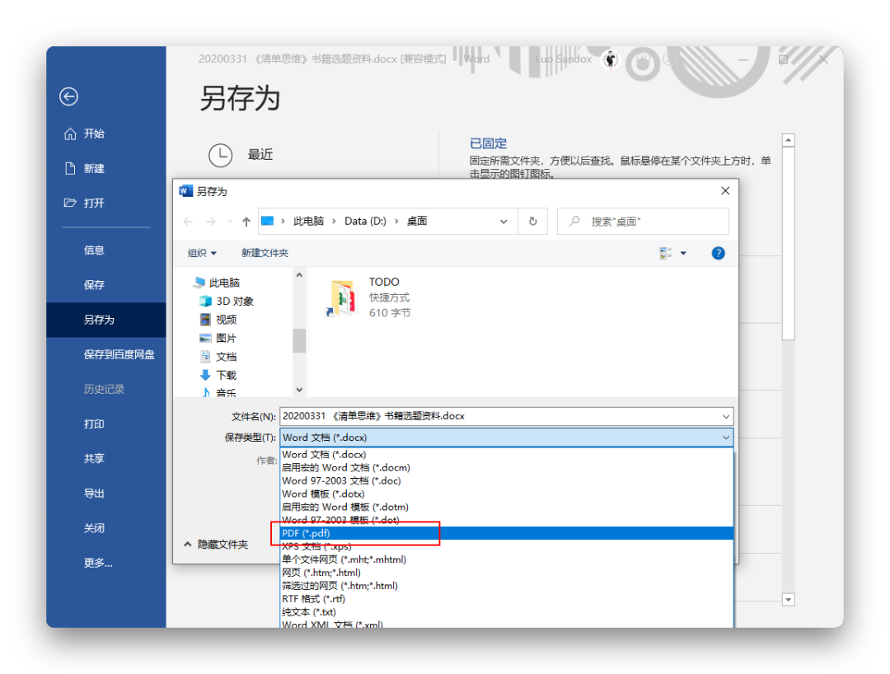
Task: Click 新建文件夹 button
Action: pyautogui.click(x=265, y=253)
